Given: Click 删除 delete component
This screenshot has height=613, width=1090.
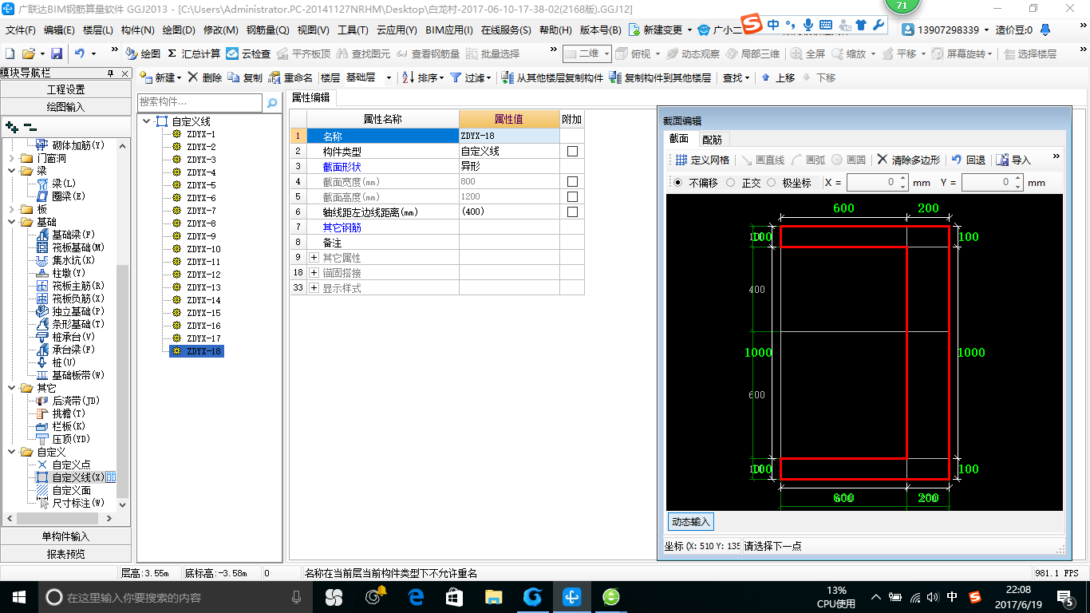Looking at the screenshot, I should pos(205,77).
